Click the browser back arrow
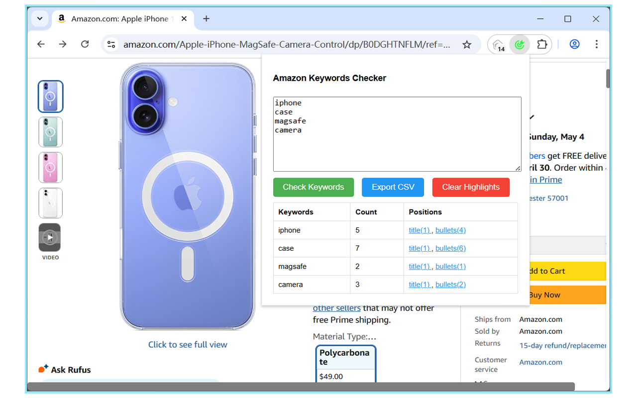Screen dimensions: 637x398 pyautogui.click(x=41, y=44)
